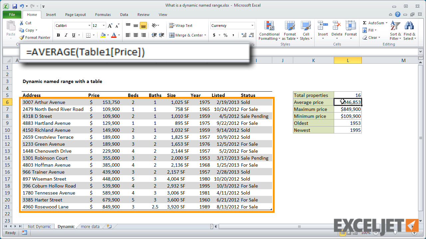
Task: Save the workbook from quick access toolbar
Action: (14, 6)
